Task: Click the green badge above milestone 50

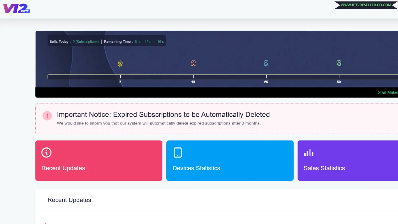Action: point(339,63)
